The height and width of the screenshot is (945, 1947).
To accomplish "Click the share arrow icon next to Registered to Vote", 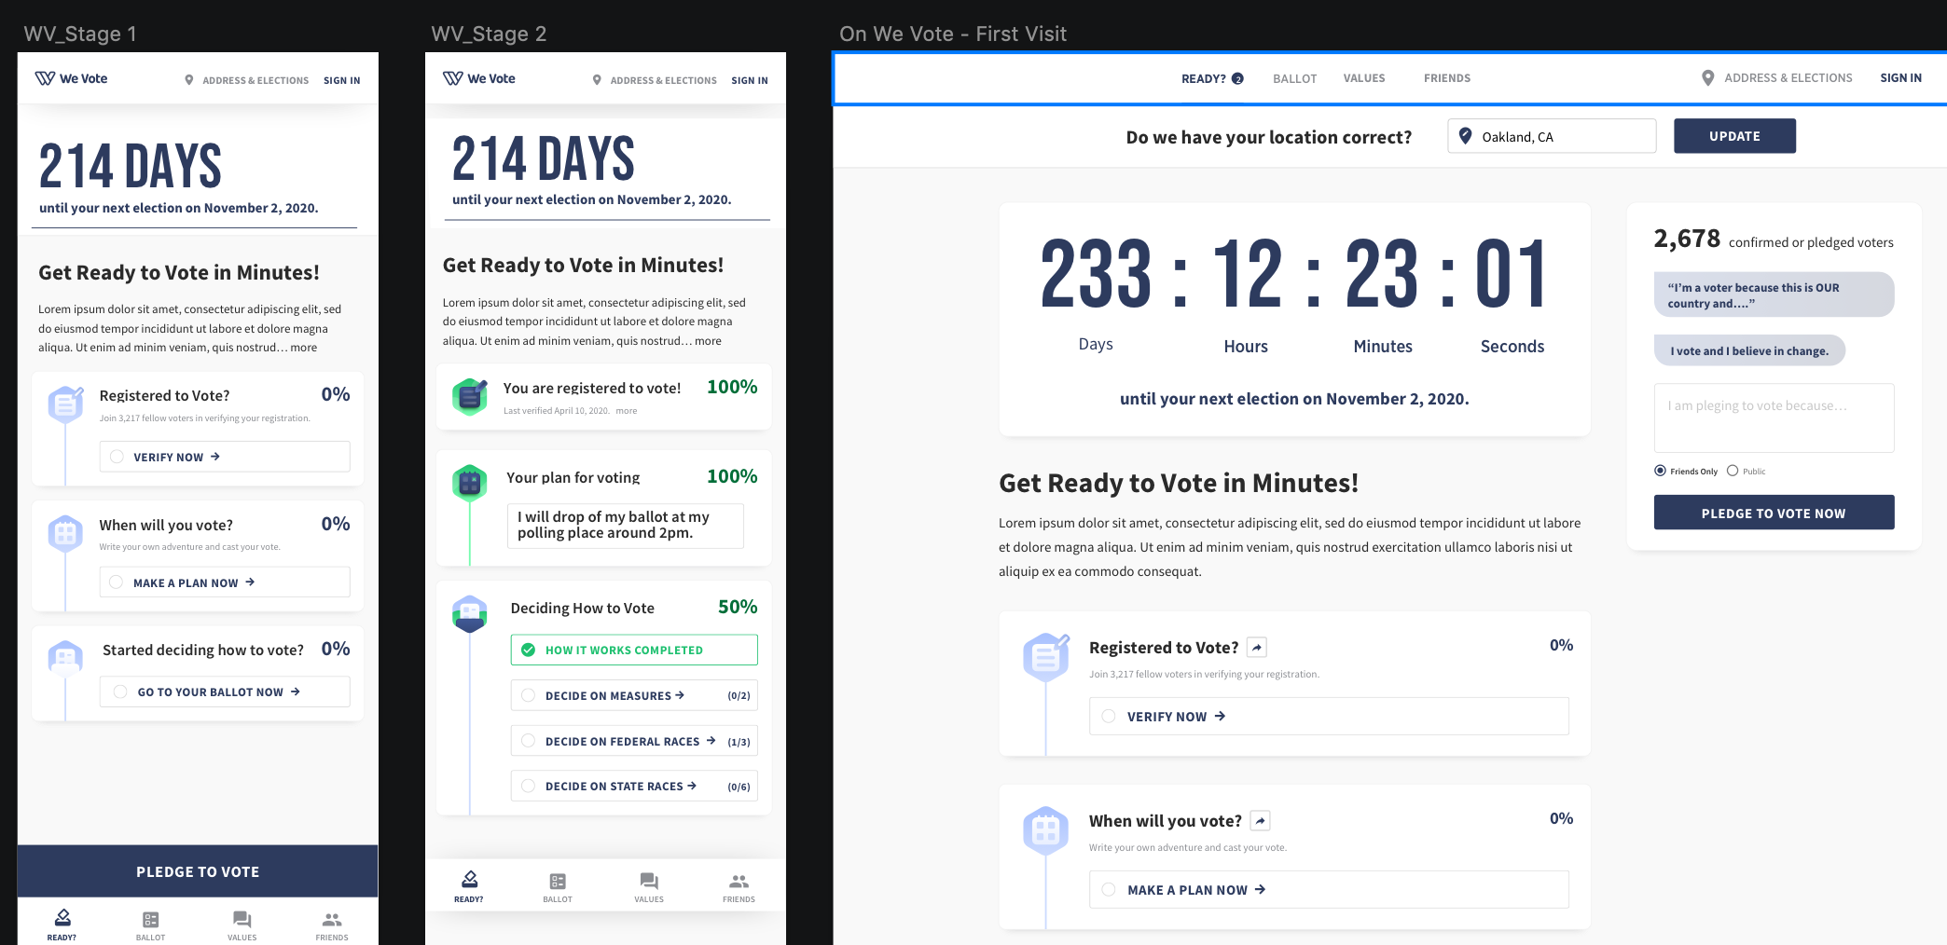I will [1256, 646].
